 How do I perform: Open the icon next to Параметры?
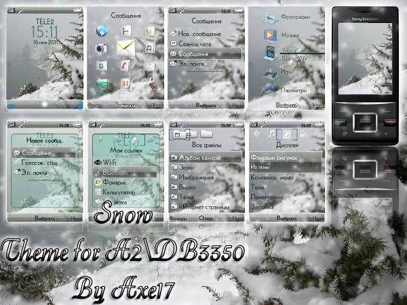coord(269,90)
